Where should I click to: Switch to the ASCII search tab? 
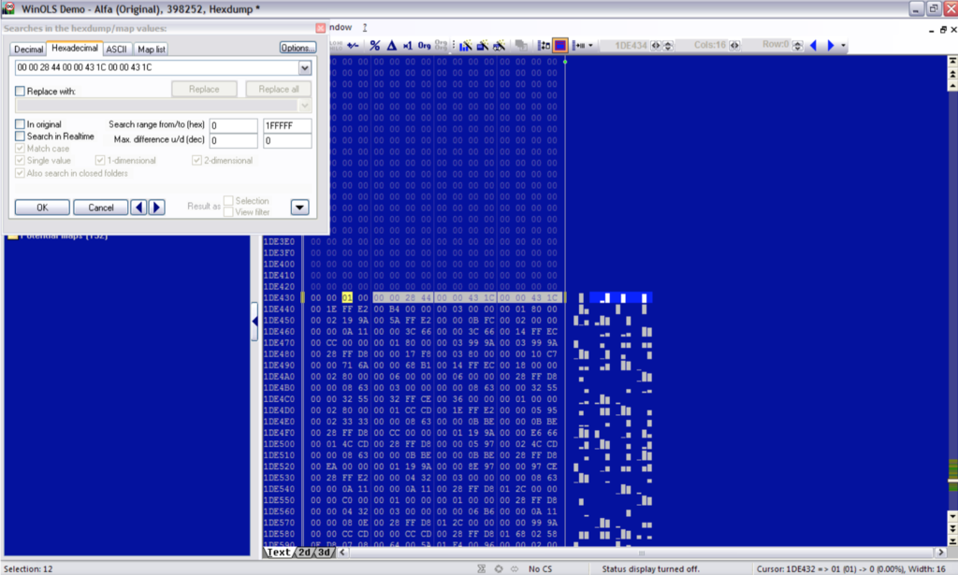(116, 49)
